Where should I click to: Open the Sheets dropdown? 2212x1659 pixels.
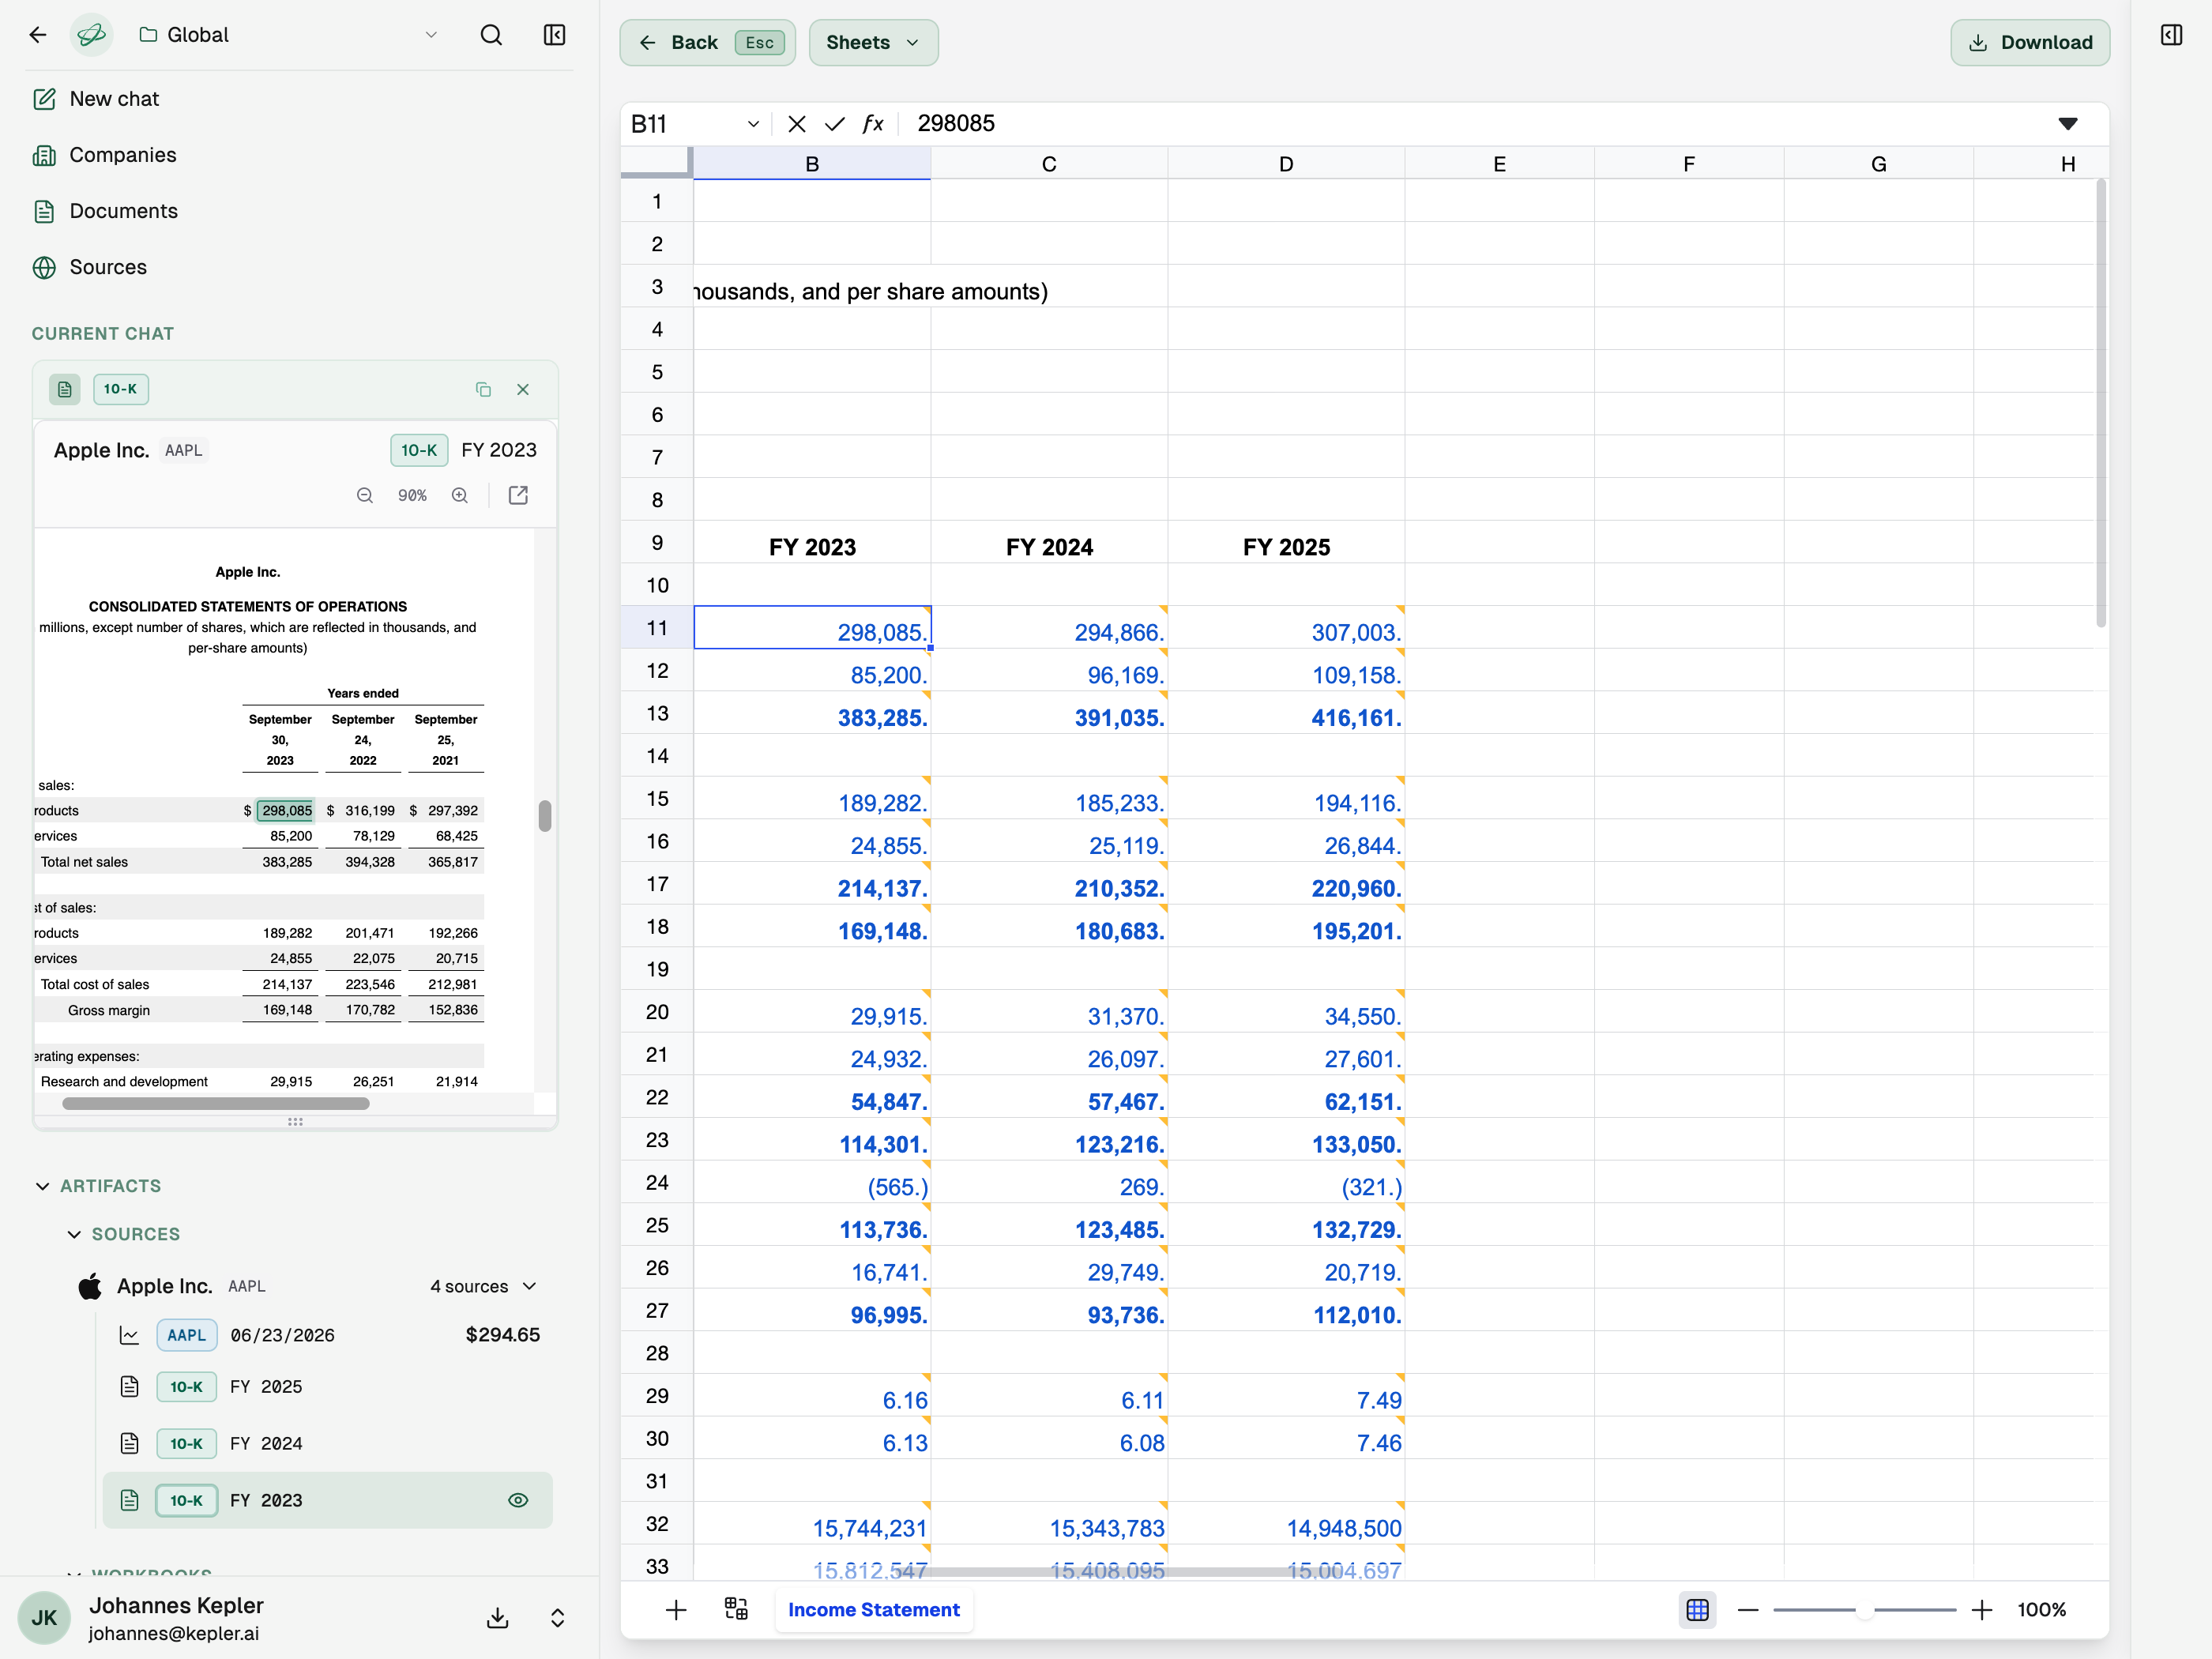(873, 43)
